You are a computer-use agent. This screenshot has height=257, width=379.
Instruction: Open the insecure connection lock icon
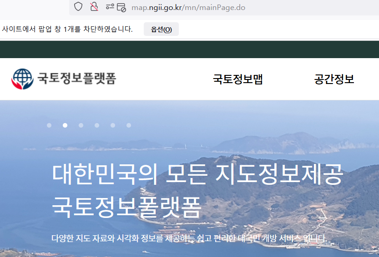click(x=94, y=7)
